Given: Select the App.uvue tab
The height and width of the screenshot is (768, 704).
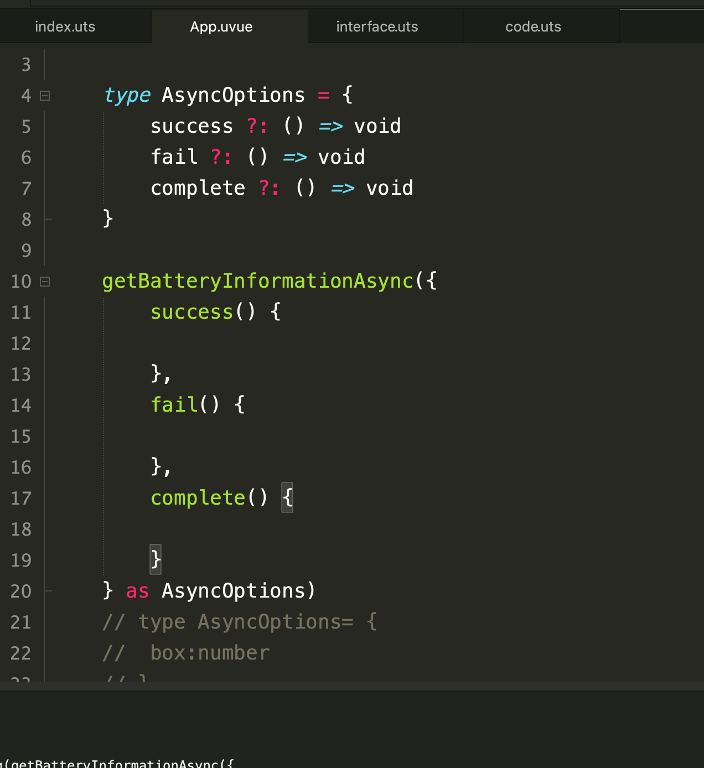Looking at the screenshot, I should click(221, 27).
